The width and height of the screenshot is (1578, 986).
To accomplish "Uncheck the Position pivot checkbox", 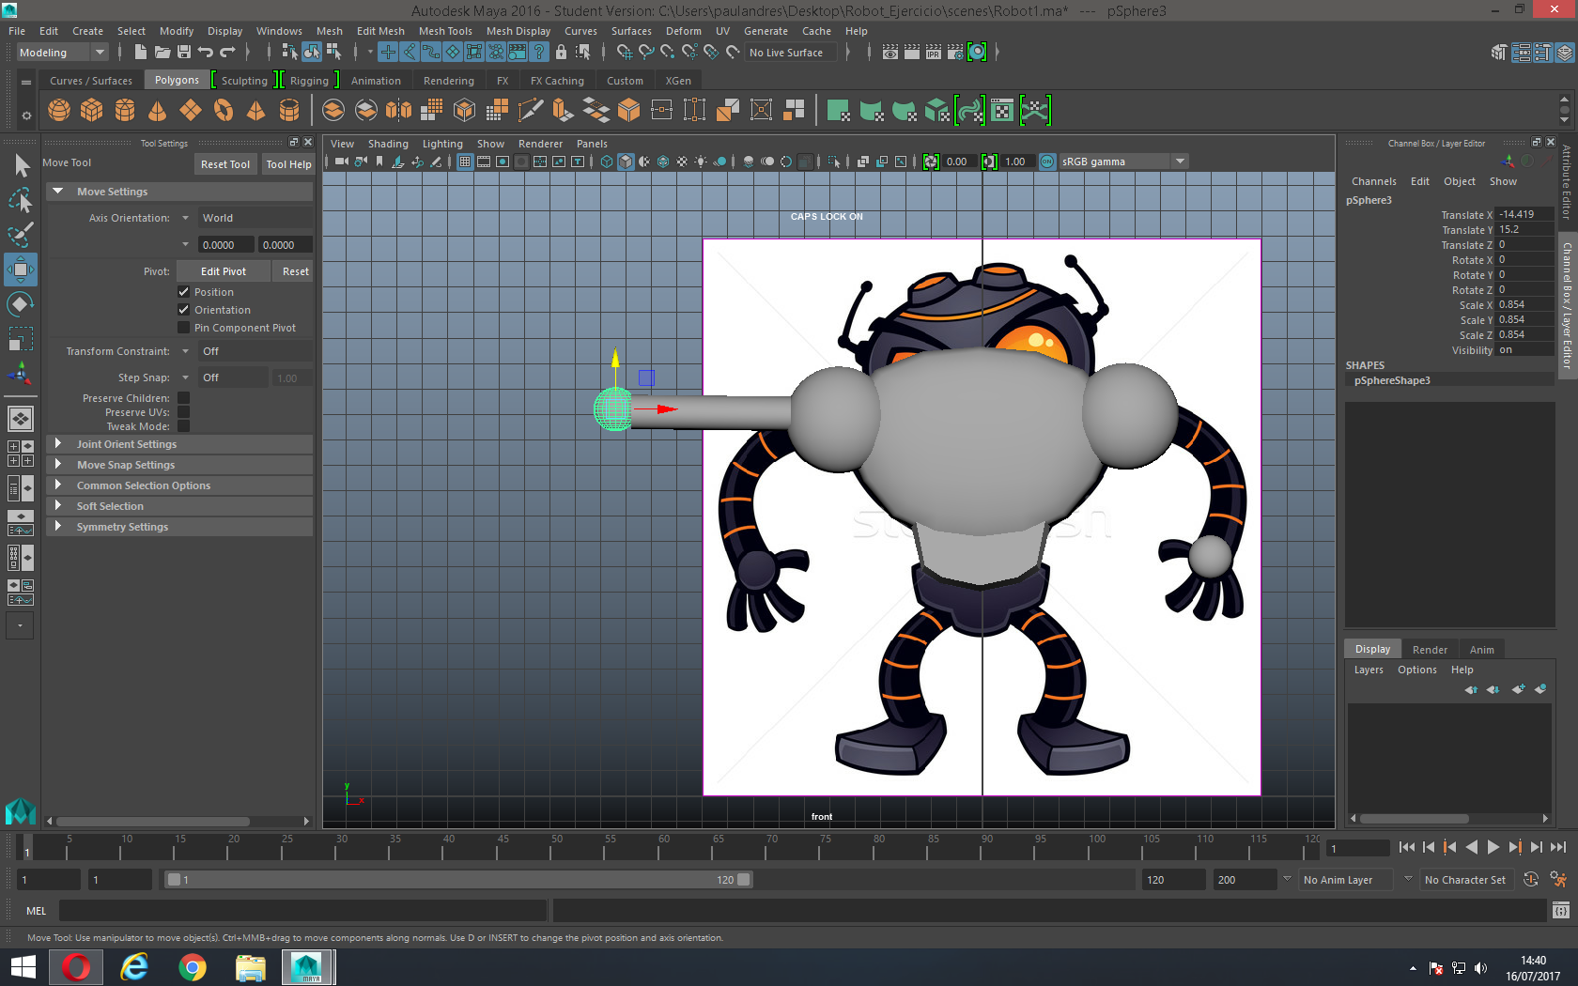I will pyautogui.click(x=184, y=292).
